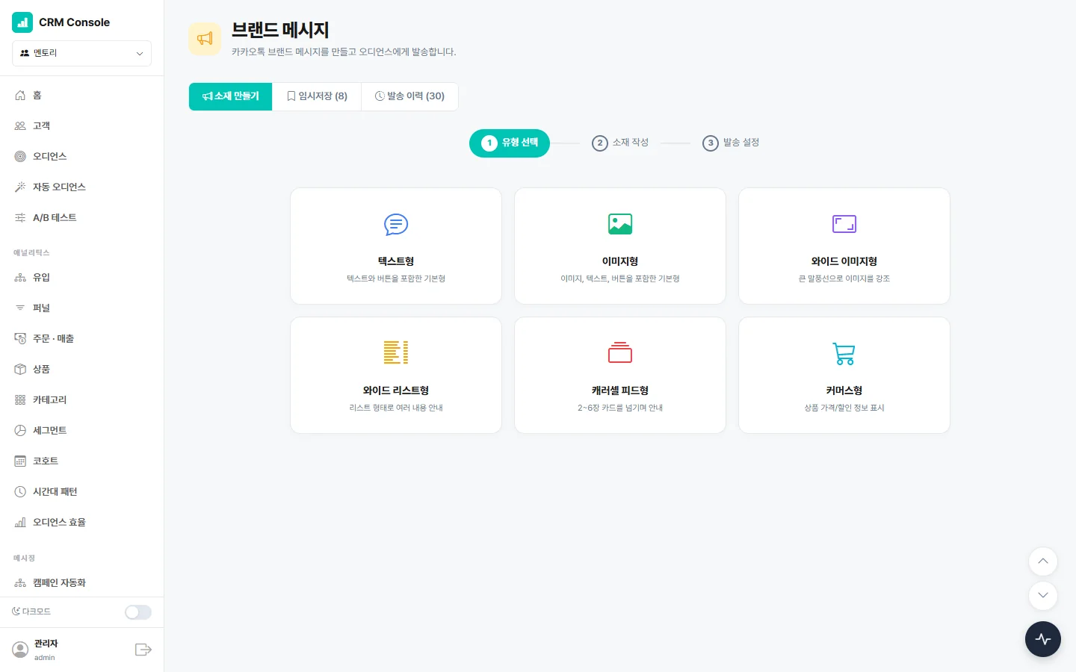Viewport: 1076px width, 672px height.
Task: Click the CRM Console logo icon
Action: pyautogui.click(x=22, y=22)
